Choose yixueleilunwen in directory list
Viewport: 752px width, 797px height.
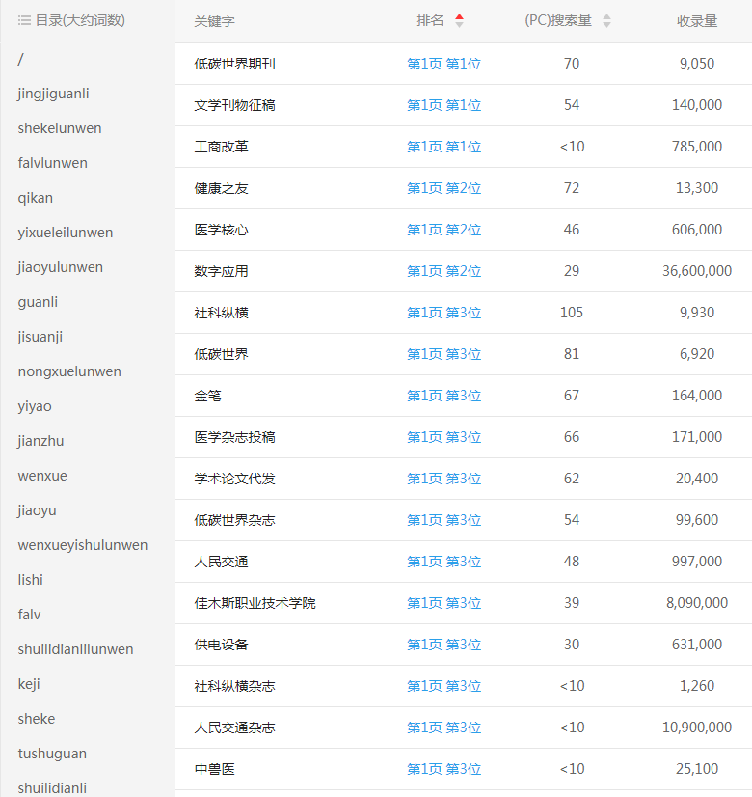[65, 233]
